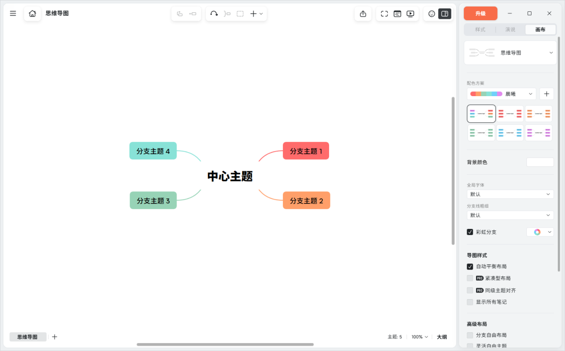Enable the 紧凑型布局 checkbox
This screenshot has width=565, height=351.
pyautogui.click(x=470, y=278)
